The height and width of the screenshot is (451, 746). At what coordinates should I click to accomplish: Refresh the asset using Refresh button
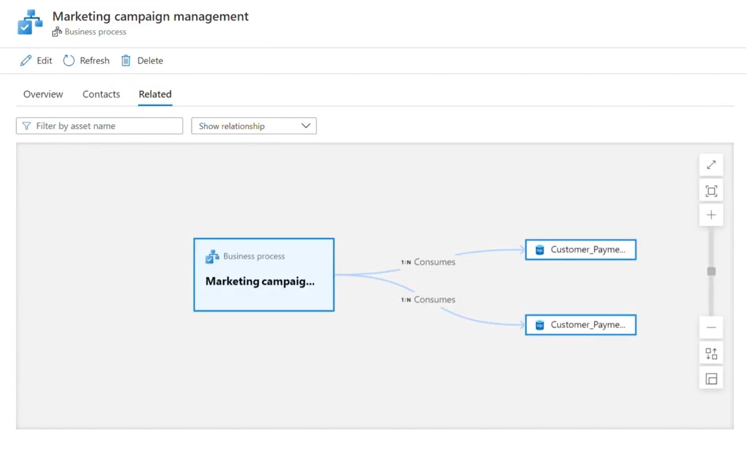coord(86,60)
